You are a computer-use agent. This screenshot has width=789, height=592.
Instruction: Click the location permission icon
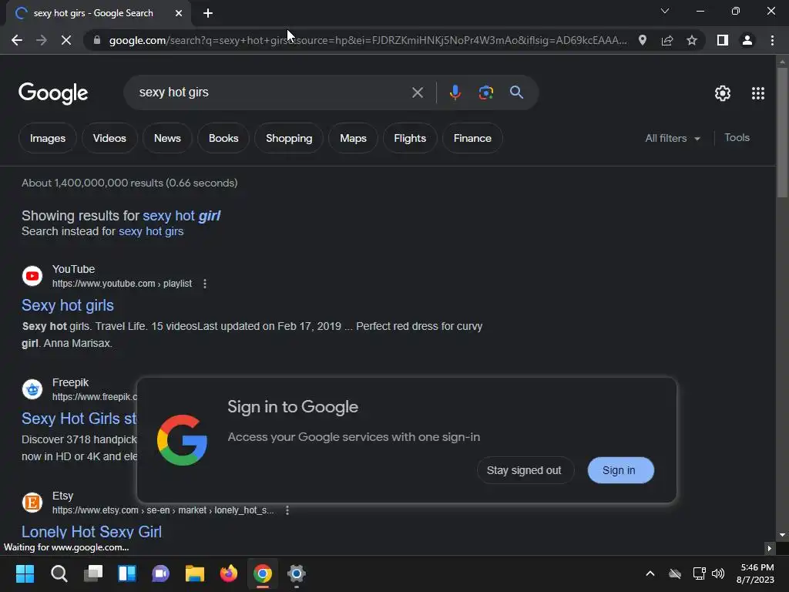[x=643, y=40]
